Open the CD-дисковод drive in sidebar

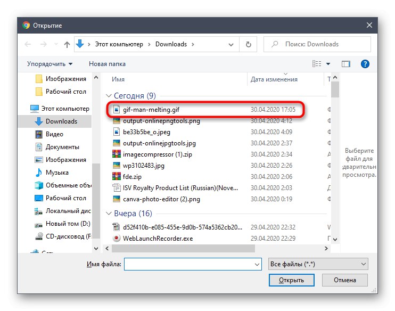63,236
